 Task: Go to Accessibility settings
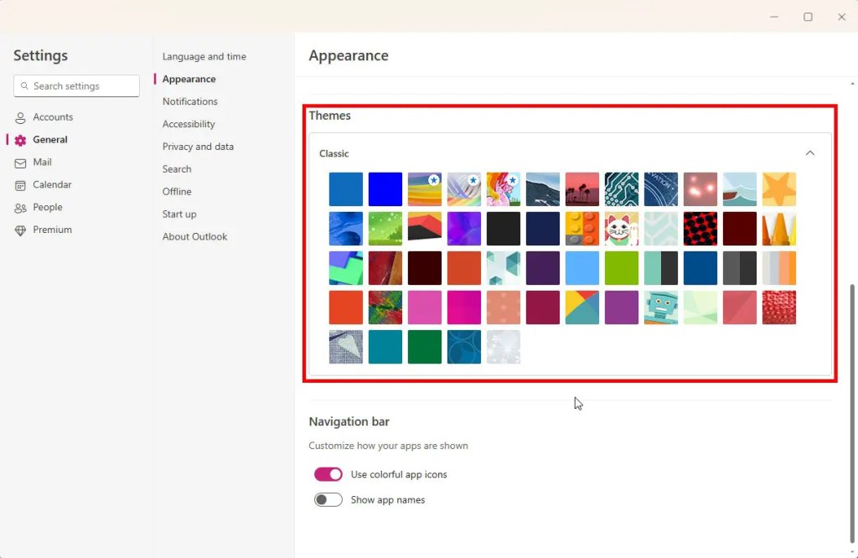[x=189, y=124]
